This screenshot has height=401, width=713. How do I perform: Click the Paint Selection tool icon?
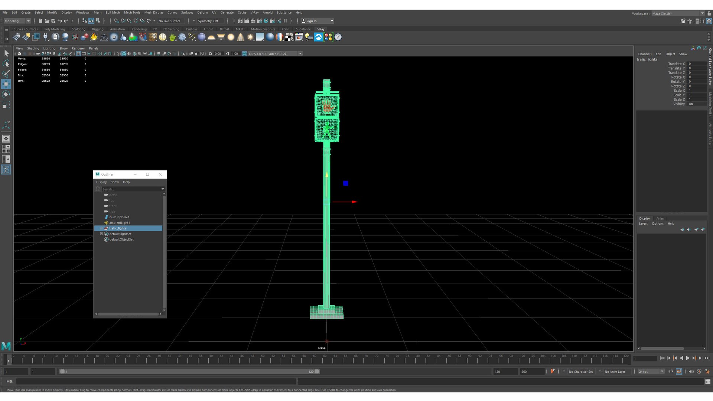(6, 74)
